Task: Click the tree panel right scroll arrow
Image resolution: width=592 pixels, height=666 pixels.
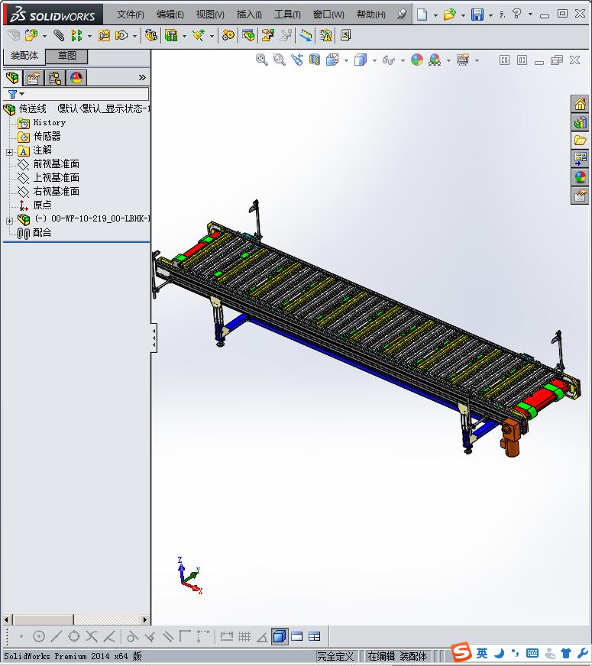Action: pyautogui.click(x=145, y=619)
